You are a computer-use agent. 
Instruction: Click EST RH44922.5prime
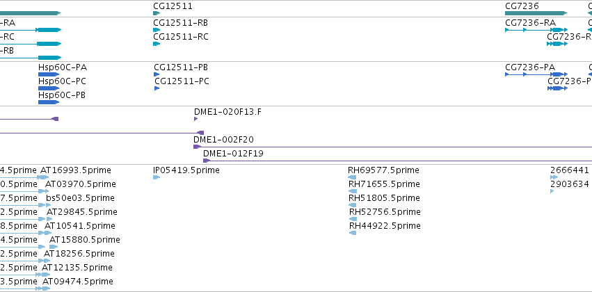tap(385, 226)
